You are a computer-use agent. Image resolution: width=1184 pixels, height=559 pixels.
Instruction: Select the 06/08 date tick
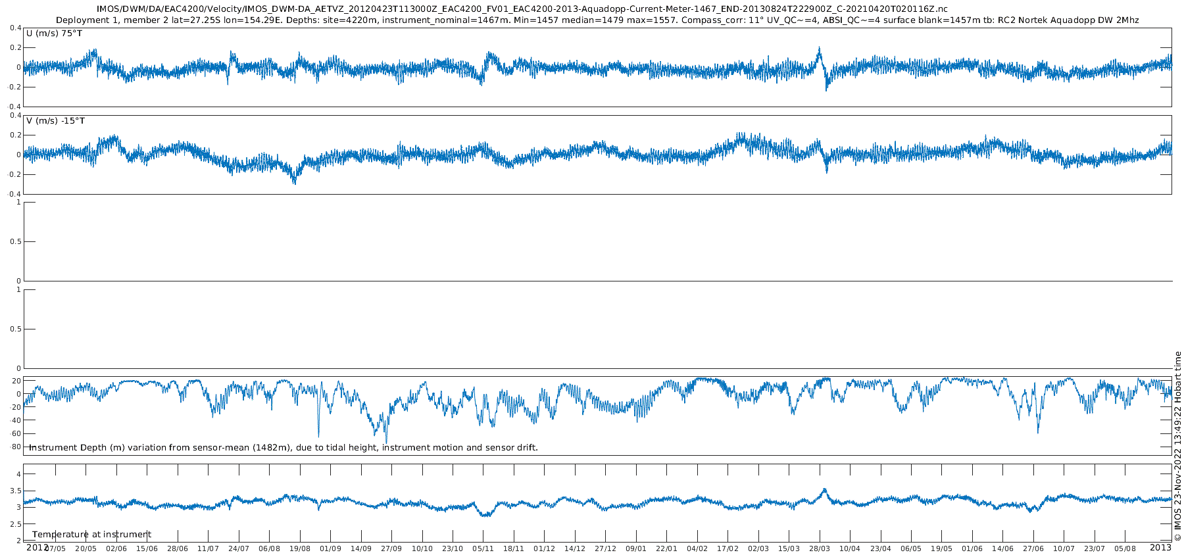[x=270, y=548]
